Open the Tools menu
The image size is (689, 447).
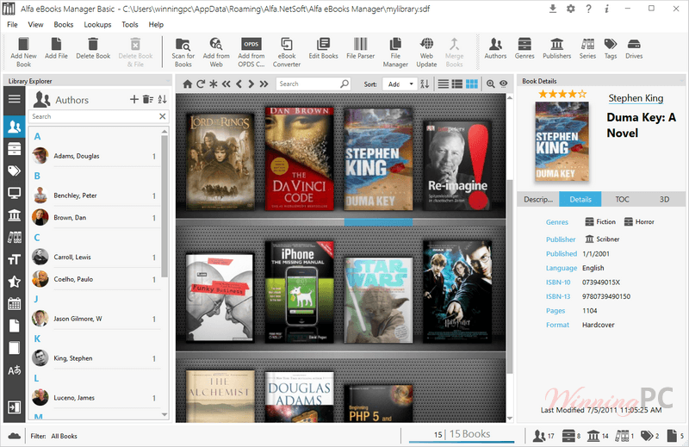[x=130, y=25]
